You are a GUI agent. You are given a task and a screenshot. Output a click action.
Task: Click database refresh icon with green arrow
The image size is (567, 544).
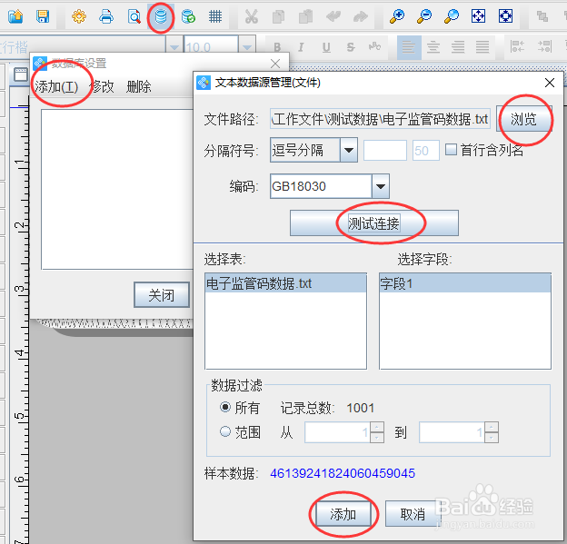(188, 16)
